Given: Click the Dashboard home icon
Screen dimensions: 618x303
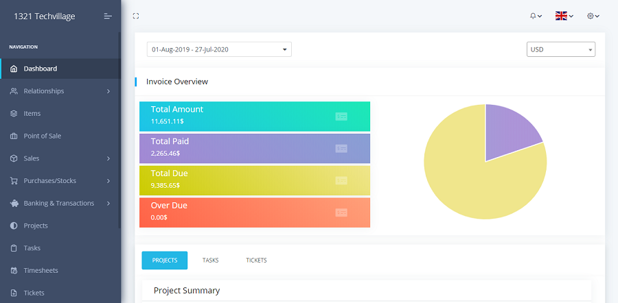Looking at the screenshot, I should pyautogui.click(x=14, y=69).
